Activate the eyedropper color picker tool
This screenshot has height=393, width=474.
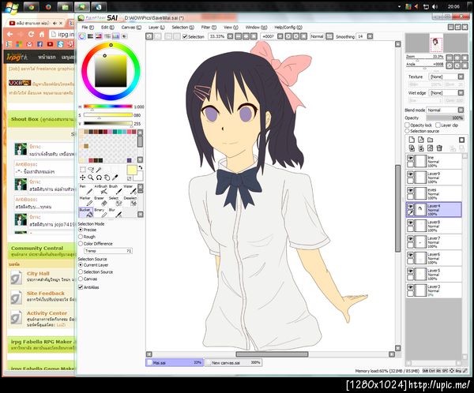(x=115, y=178)
